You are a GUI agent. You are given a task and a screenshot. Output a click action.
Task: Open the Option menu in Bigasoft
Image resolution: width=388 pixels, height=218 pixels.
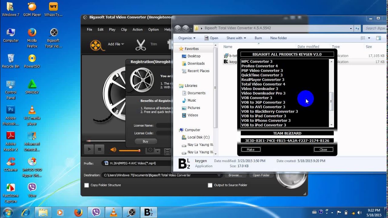tap(153, 29)
